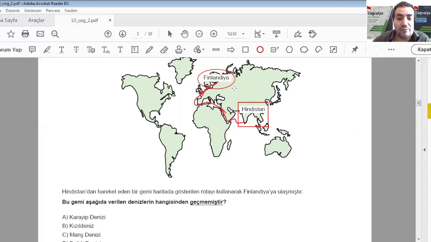Click the Yorum Yap toolbar label
This screenshot has width=431, height=242.
[x=11, y=50]
